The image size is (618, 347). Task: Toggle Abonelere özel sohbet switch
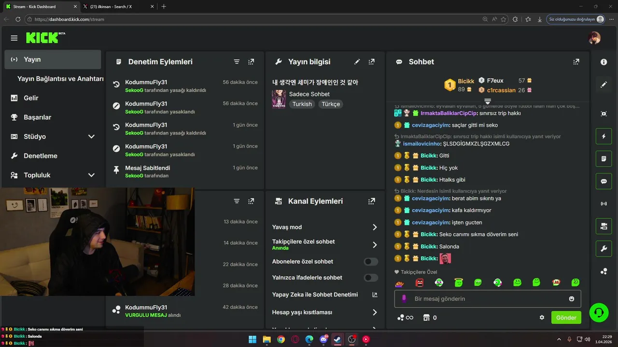pos(371,262)
